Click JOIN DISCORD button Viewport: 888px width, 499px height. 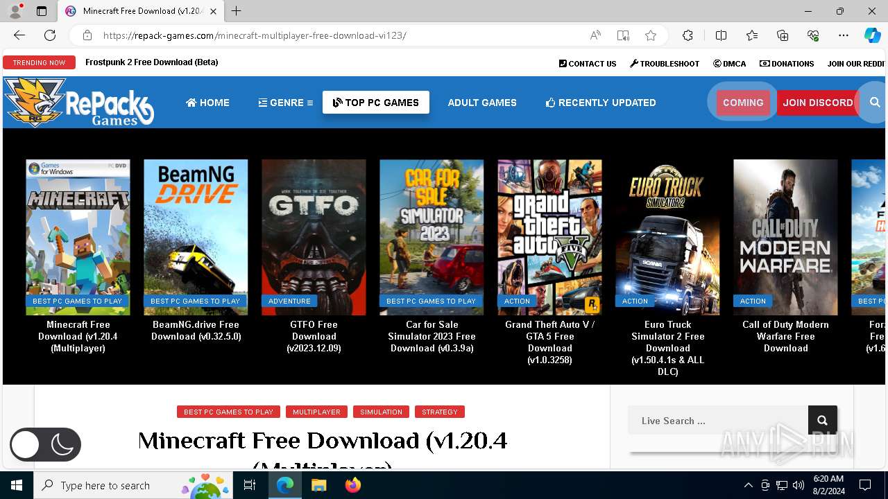pyautogui.click(x=818, y=103)
